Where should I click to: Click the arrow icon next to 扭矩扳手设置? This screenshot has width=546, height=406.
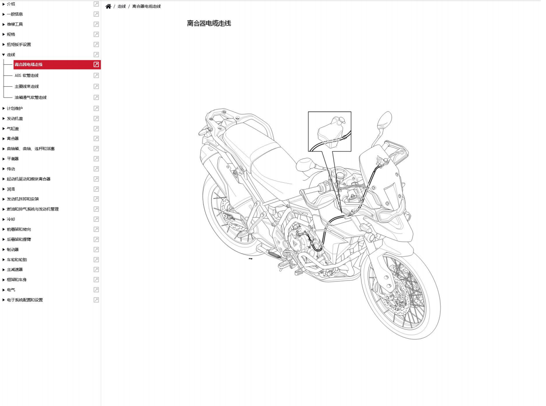tap(96, 44)
